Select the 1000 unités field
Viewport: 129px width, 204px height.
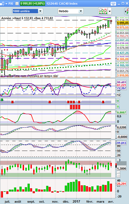click(x=25, y=11)
